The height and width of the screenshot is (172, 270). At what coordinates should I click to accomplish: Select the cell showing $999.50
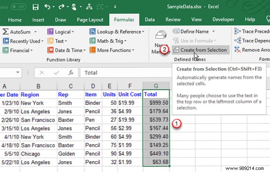point(156,103)
